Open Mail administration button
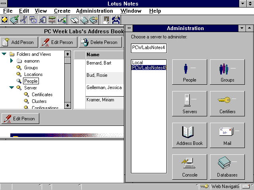 [x=227, y=135]
